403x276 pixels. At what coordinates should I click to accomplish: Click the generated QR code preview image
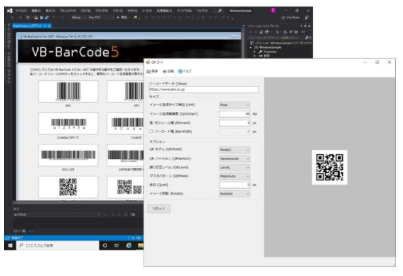[x=329, y=167]
